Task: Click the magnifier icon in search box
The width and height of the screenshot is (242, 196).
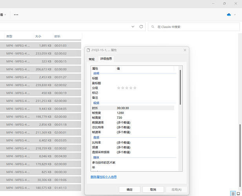Action: coord(153,27)
